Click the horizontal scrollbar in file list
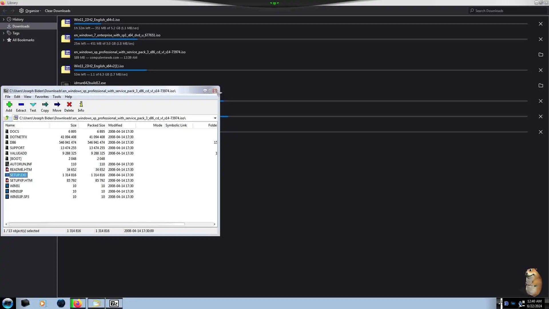The width and height of the screenshot is (549, 309). tap(96, 224)
